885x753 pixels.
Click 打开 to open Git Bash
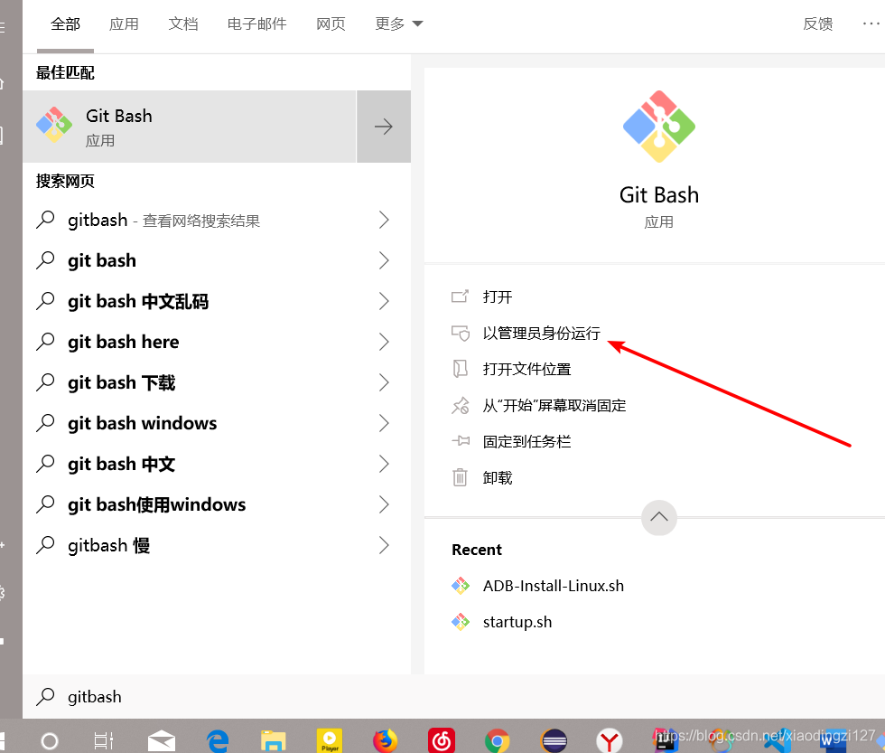pyautogui.click(x=498, y=296)
